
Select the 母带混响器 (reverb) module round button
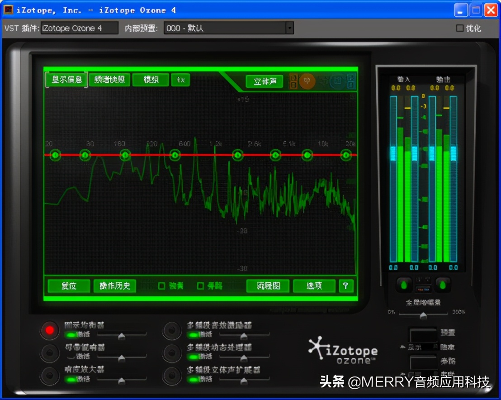point(50,353)
